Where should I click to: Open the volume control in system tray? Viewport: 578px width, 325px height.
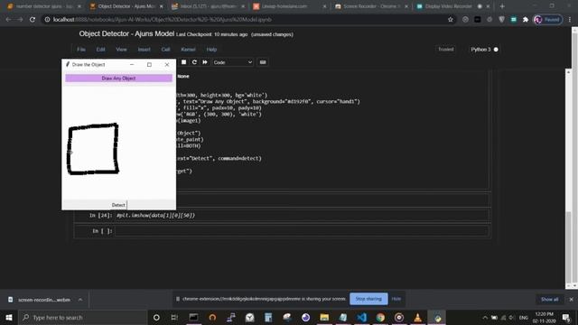[512, 318]
